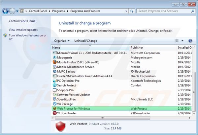Screen dimensions: 198x135
Task: Select Software Version Updater entry name
Action: pos(74,95)
